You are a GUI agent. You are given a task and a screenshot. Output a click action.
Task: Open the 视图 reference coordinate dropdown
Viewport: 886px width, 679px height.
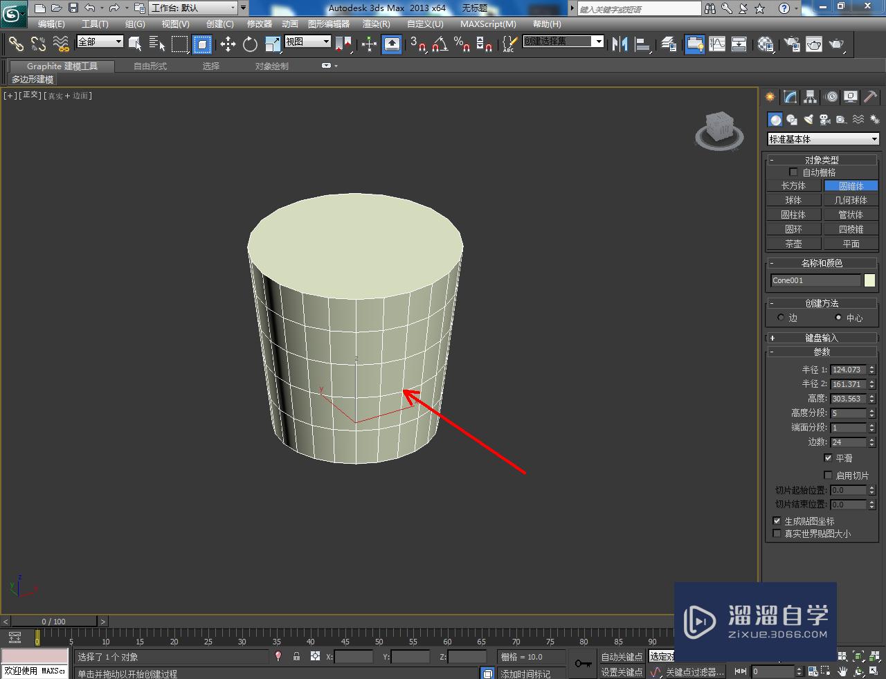[x=308, y=42]
